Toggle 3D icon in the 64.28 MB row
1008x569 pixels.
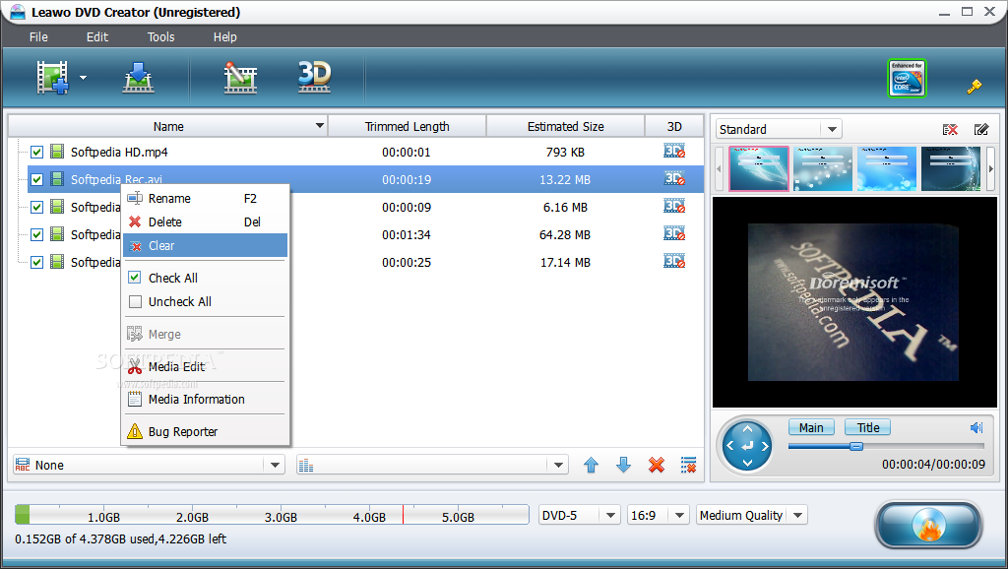[x=674, y=233]
